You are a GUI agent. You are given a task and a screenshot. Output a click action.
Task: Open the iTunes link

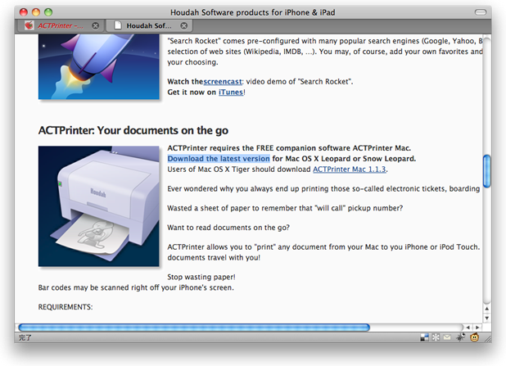coord(231,93)
